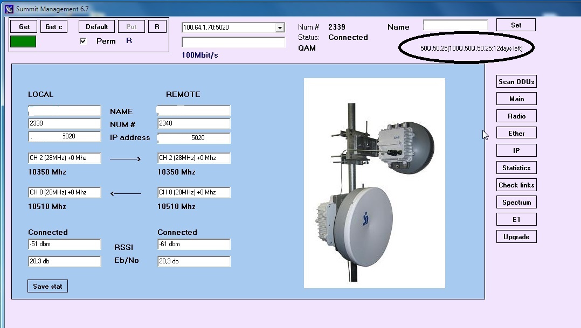Click the Get button
Screen dimensions: 581x328
click(x=24, y=26)
